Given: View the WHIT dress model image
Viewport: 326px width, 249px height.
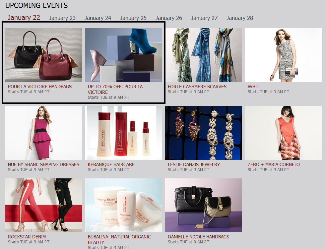Looking at the screenshot, I should [283, 55].
